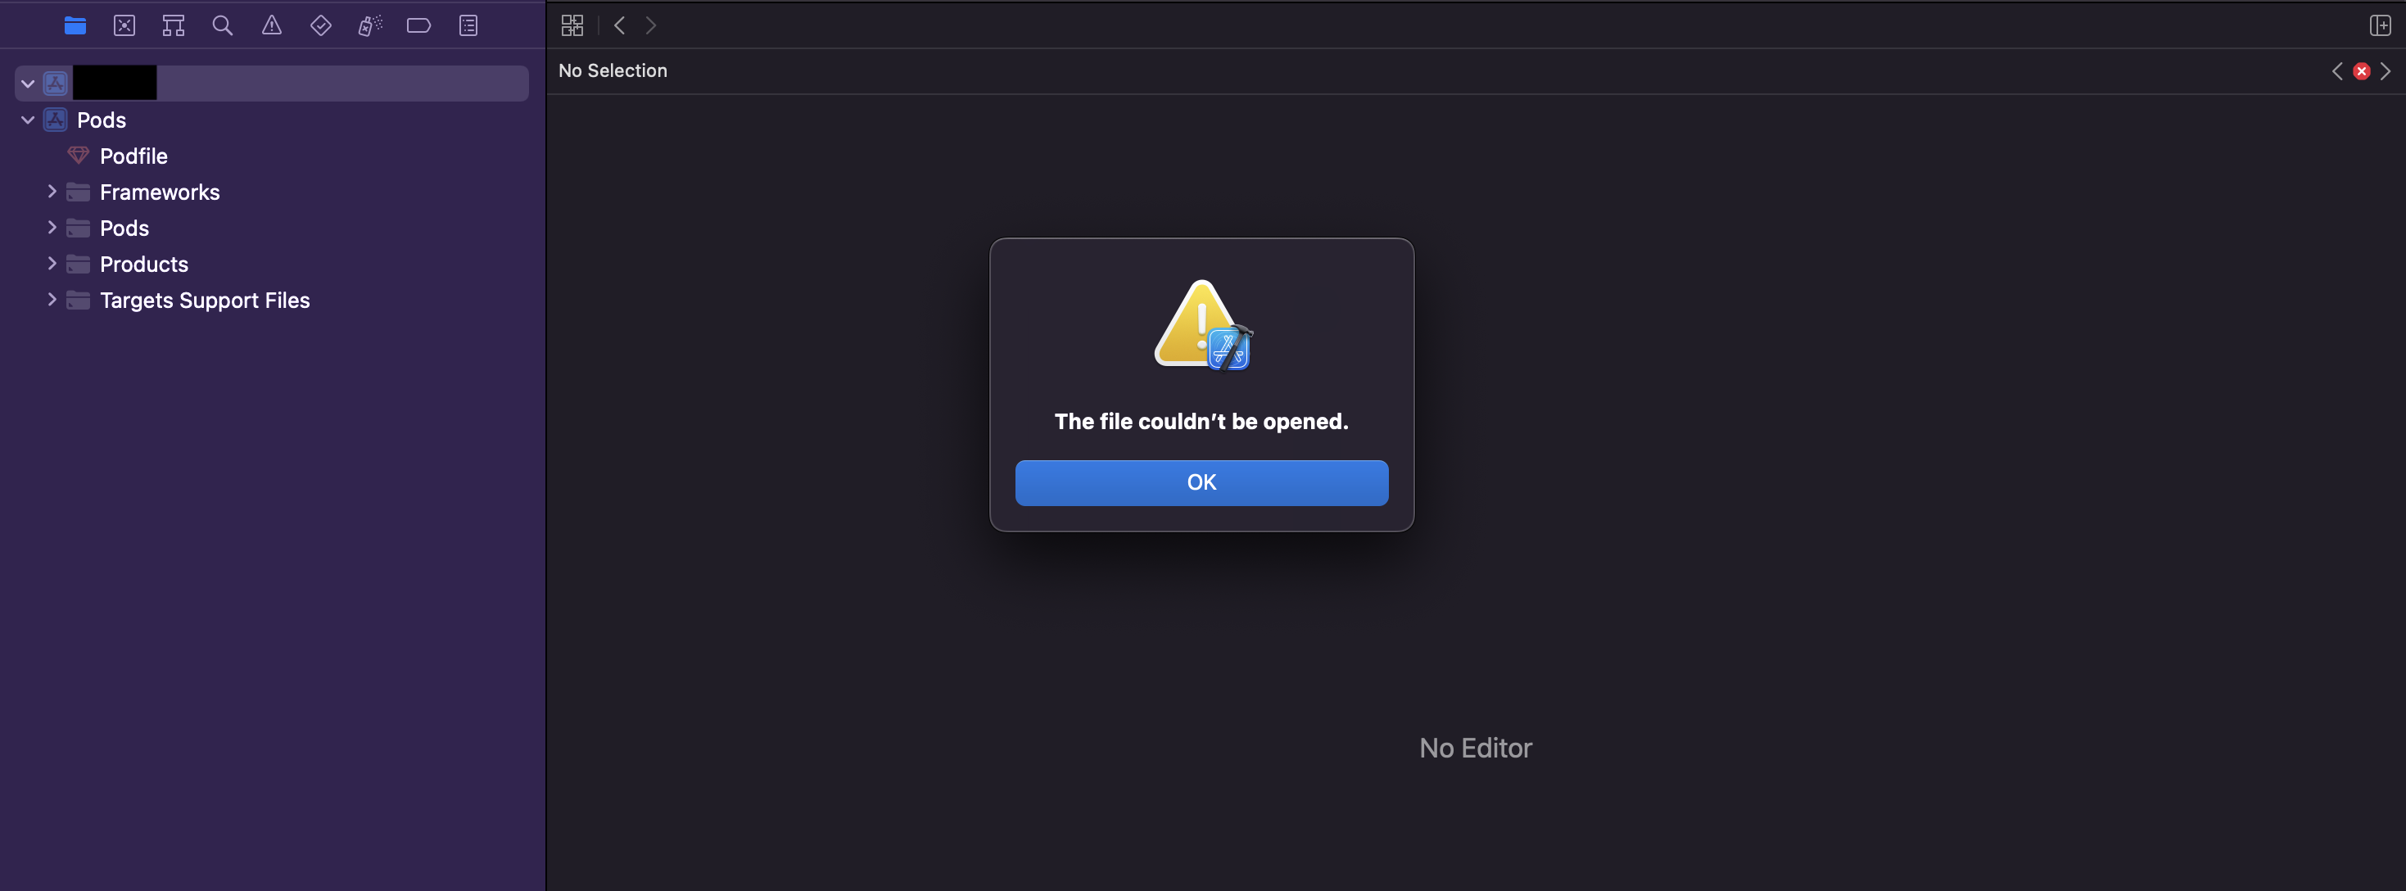This screenshot has width=2406, height=891.
Task: Open the Project navigator folder icon
Action: pyautogui.click(x=75, y=26)
